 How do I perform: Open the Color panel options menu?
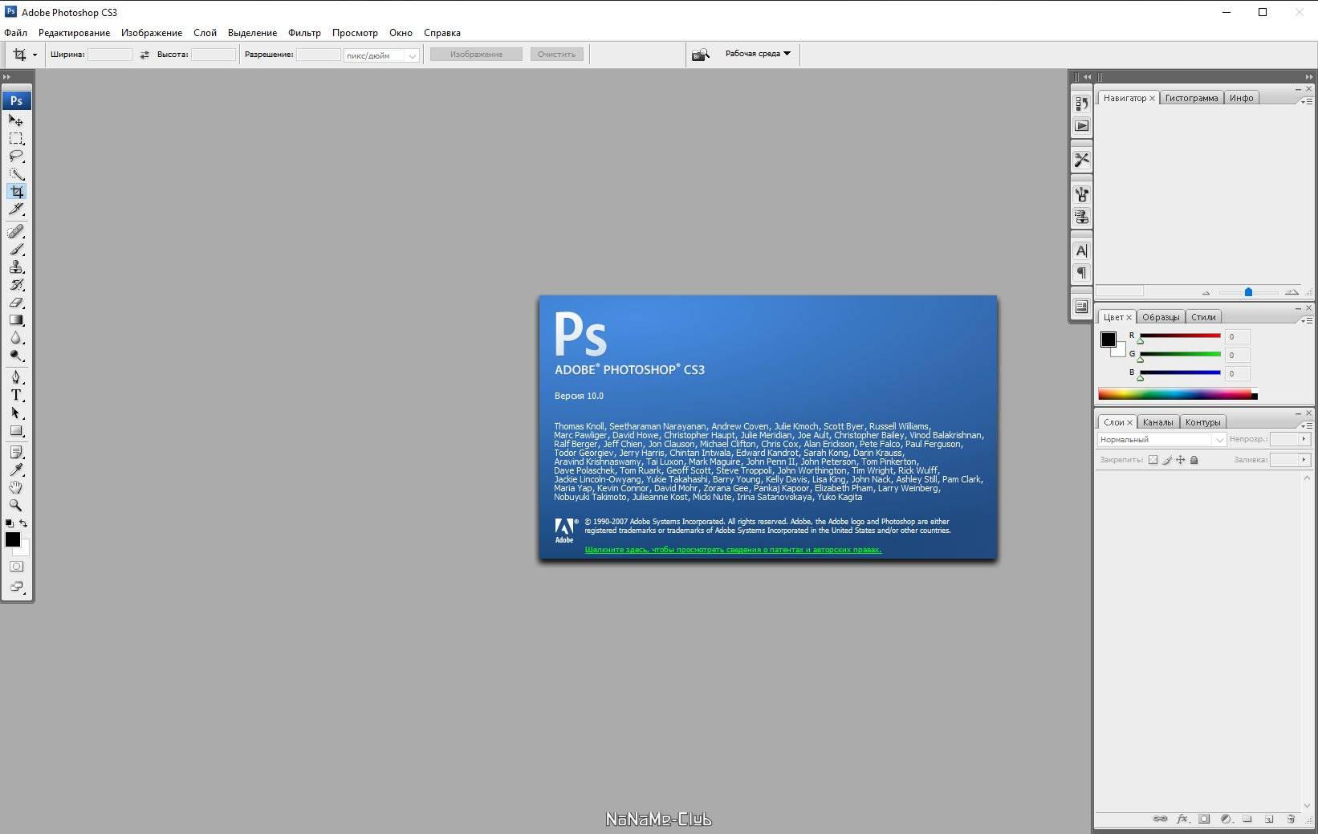click(x=1306, y=320)
